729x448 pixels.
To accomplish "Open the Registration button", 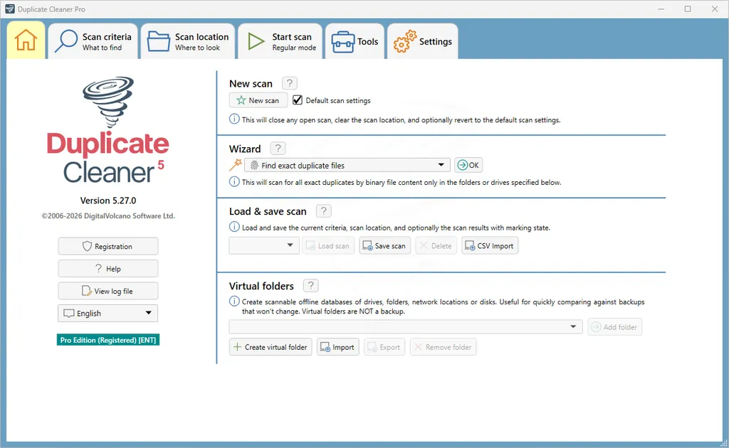I will [x=108, y=246].
